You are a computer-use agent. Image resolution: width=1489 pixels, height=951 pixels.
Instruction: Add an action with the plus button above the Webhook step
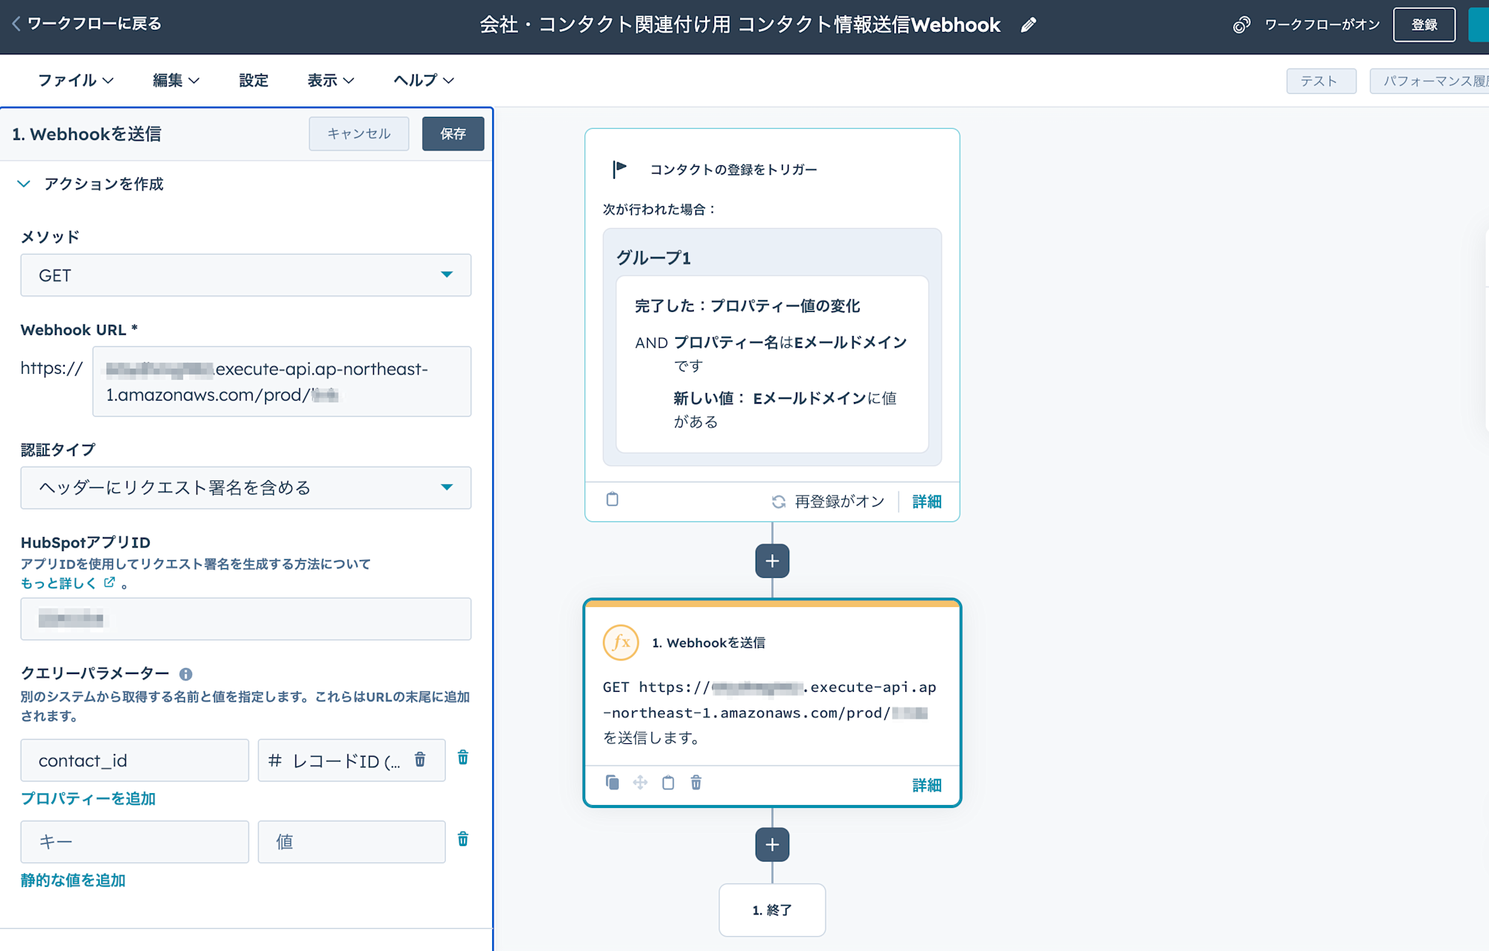coord(772,561)
